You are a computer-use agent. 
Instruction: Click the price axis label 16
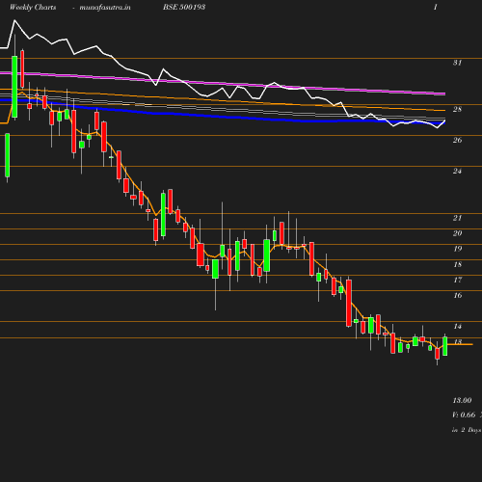(x=457, y=295)
